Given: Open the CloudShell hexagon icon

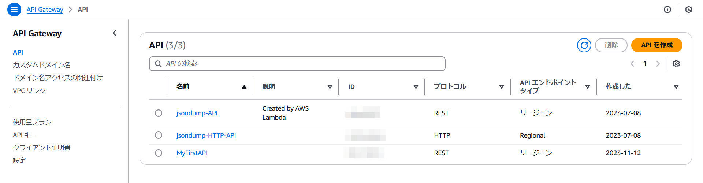Looking at the screenshot, I should pos(689,10).
